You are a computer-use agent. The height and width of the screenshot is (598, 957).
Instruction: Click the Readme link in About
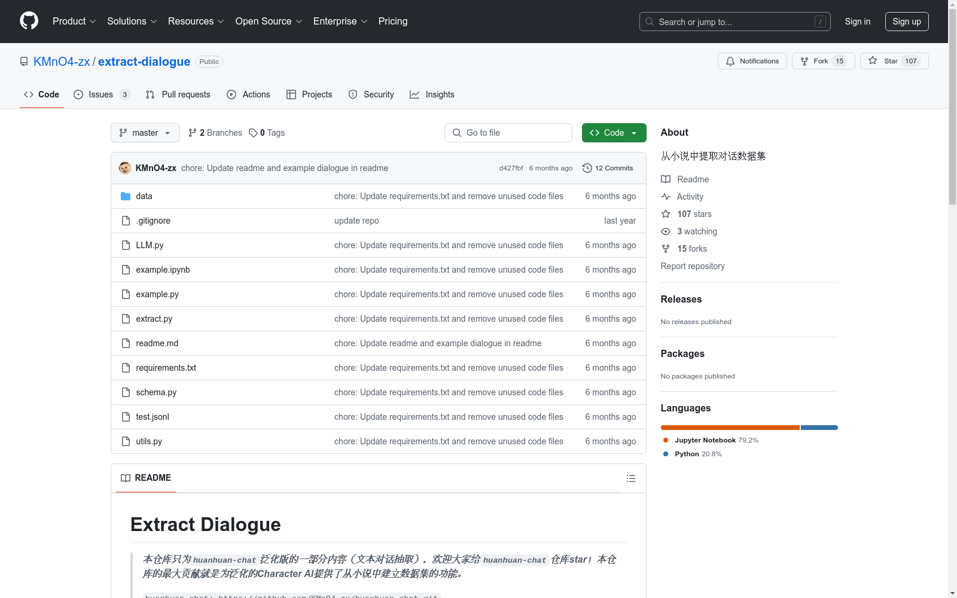tap(685, 179)
